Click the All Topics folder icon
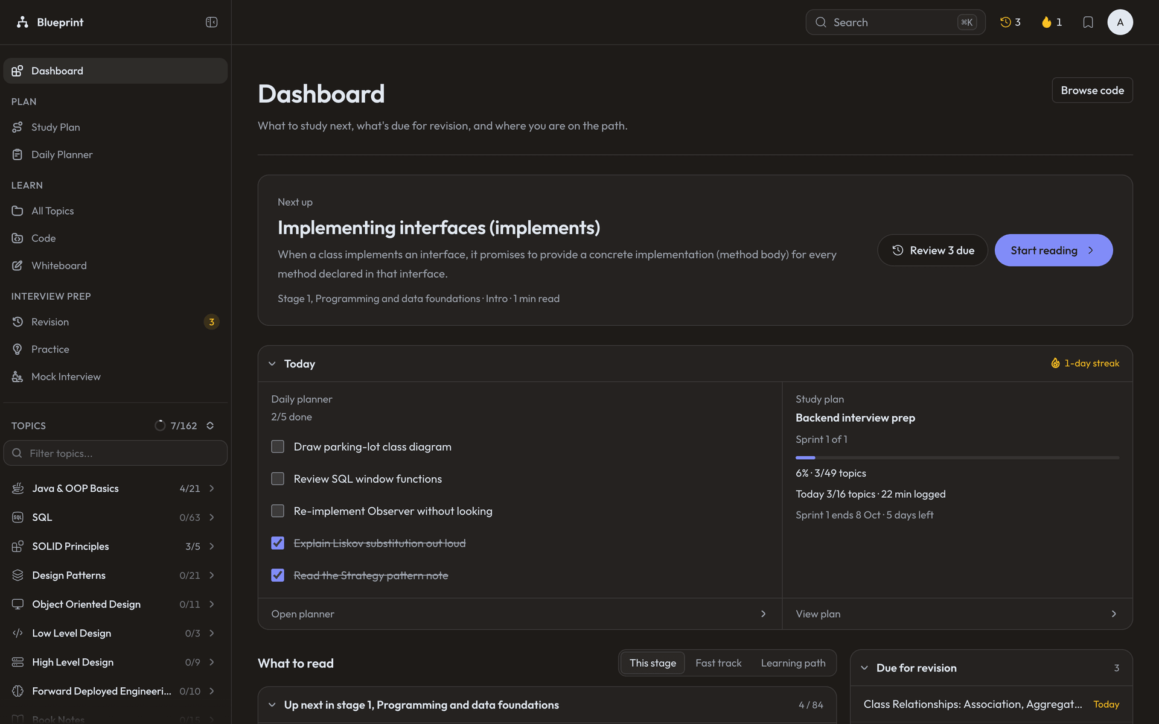This screenshot has height=724, width=1159. [18, 211]
